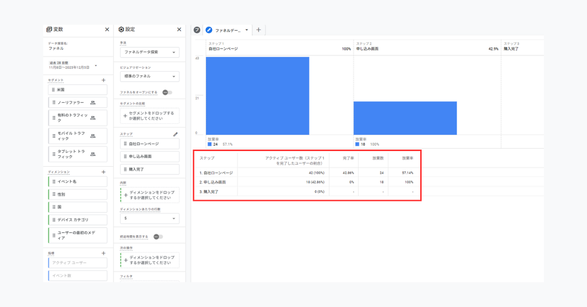Click the plus icon next to ディメンション
587x307 pixels.
tap(103, 172)
